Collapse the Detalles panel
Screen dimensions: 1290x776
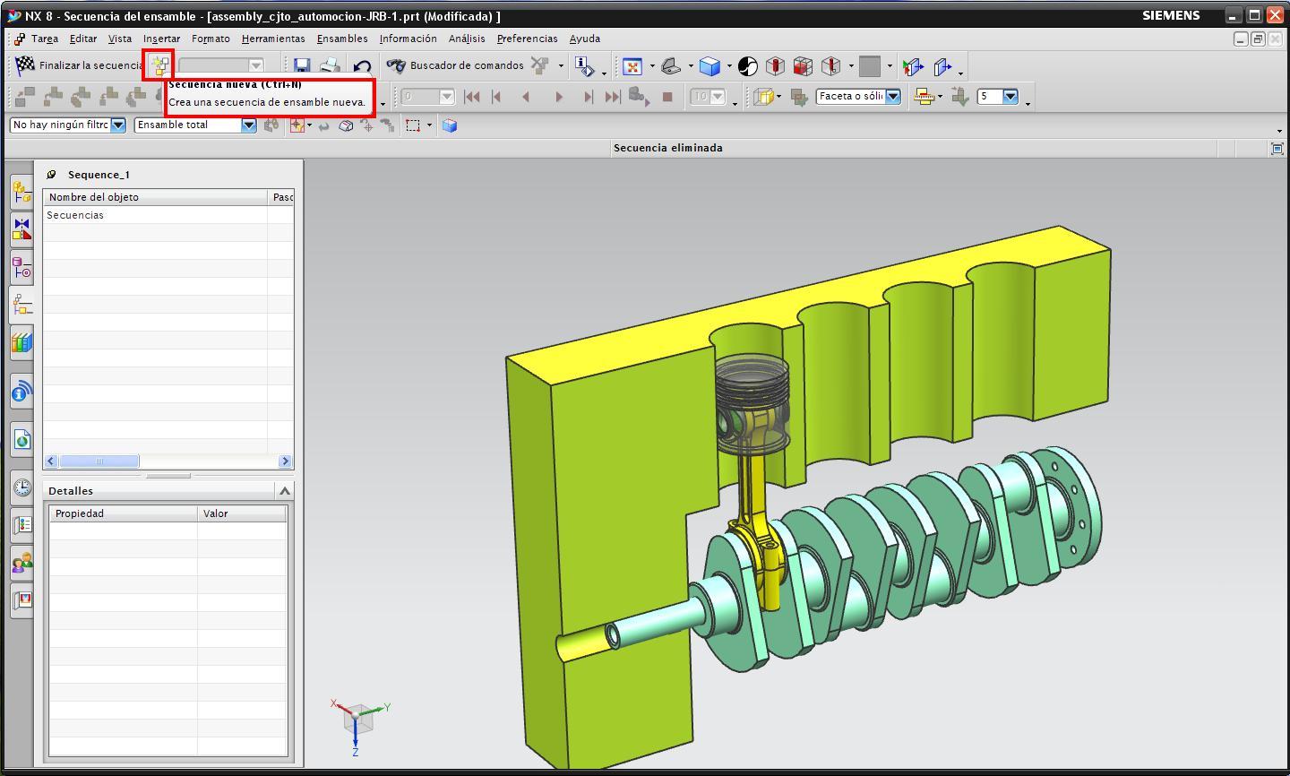(x=285, y=491)
